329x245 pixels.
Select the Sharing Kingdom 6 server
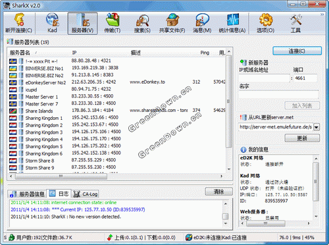(x=117, y=153)
